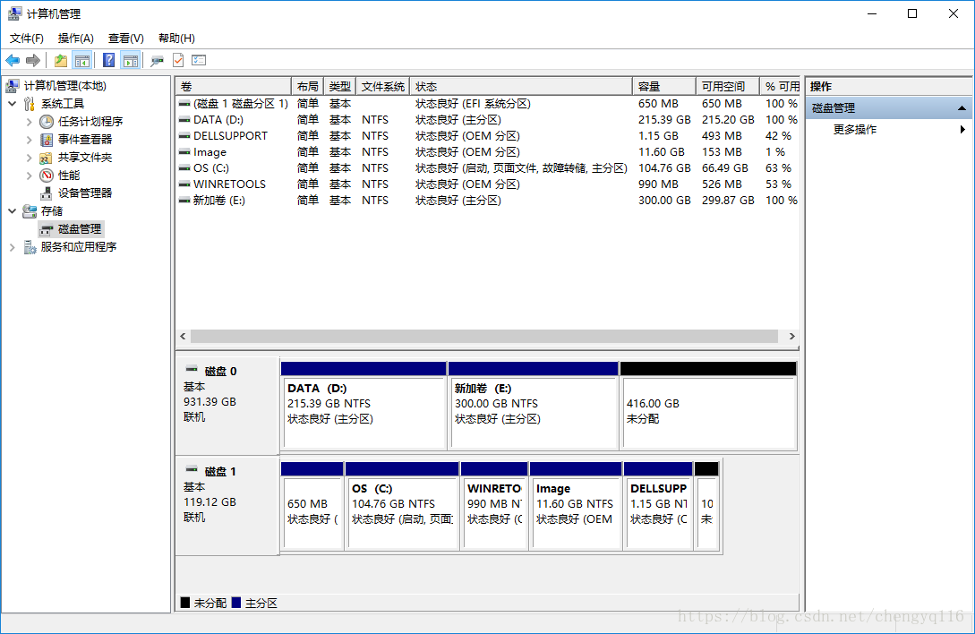This screenshot has height=634, width=975.
Task: Expand the 服务和应用程序 node
Action: click(12, 247)
